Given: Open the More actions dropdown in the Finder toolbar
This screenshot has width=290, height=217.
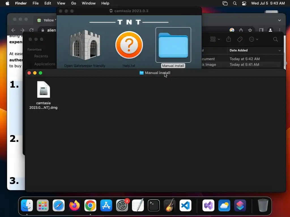Looking at the screenshot, I should (253, 39).
